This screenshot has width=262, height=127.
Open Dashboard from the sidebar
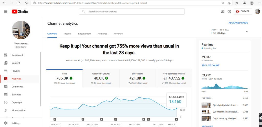(x=17, y=55)
